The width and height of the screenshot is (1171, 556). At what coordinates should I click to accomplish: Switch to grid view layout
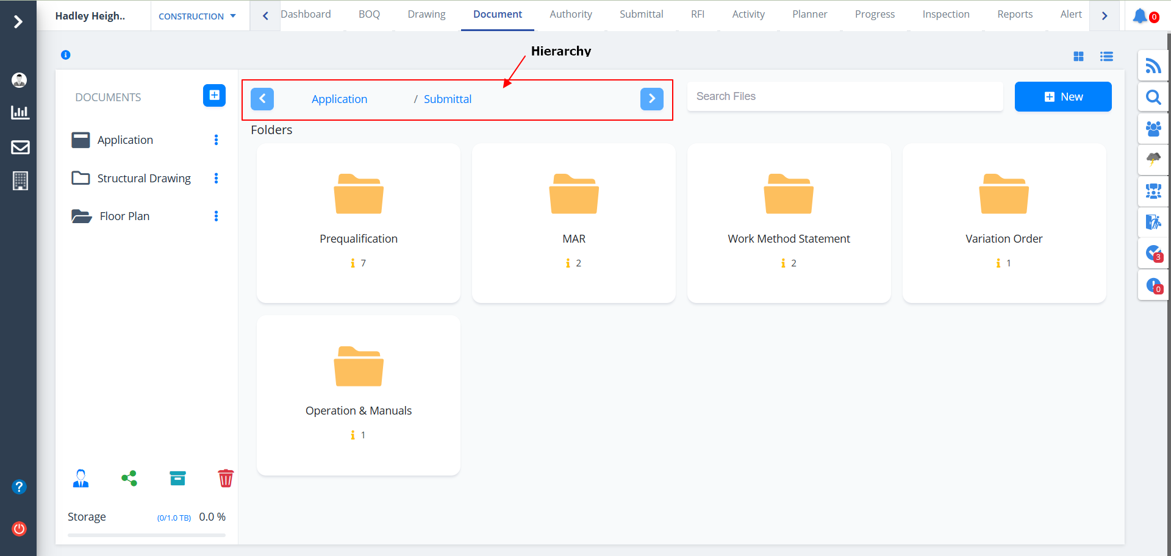tap(1078, 57)
